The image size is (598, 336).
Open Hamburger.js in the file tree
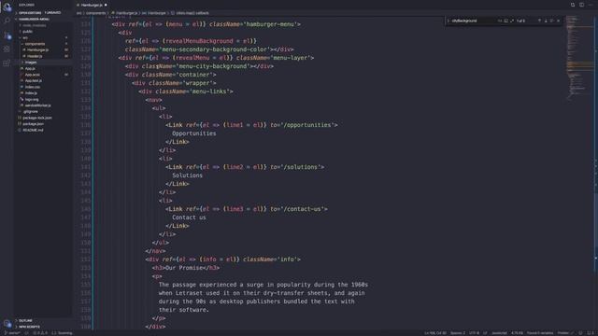(37, 49)
